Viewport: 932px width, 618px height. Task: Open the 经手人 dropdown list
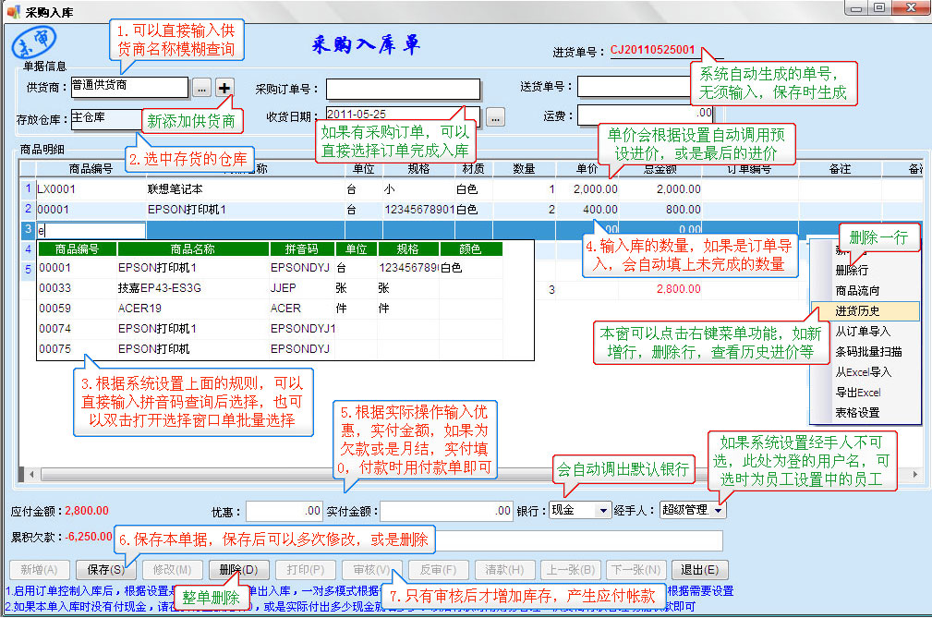pos(719,510)
